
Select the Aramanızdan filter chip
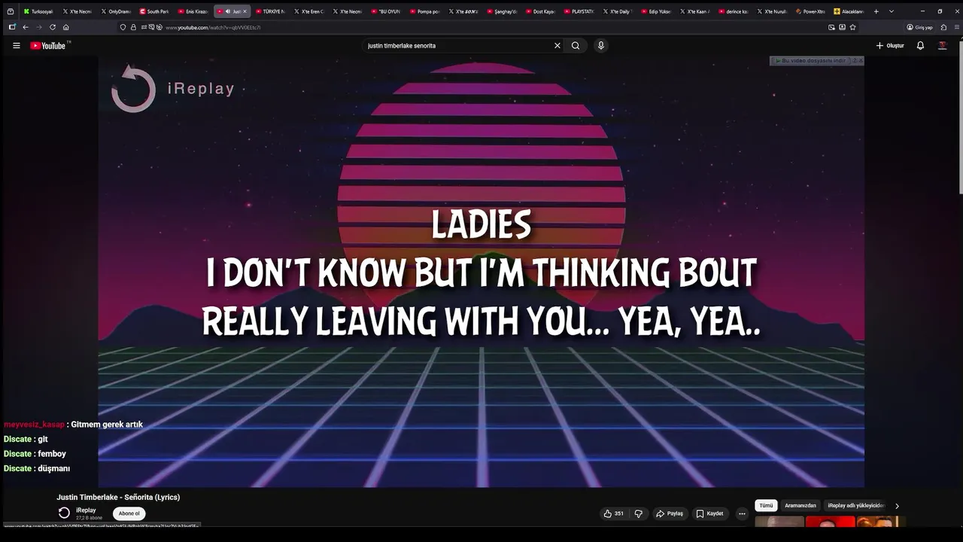(x=800, y=506)
